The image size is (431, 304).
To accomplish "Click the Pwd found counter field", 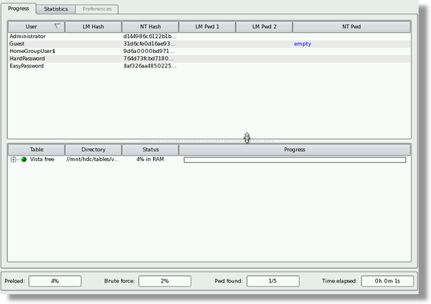I will point(273,281).
